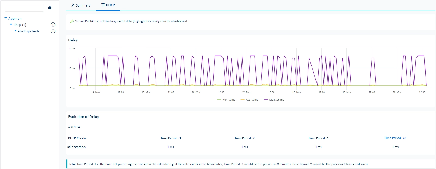
Task: Click the DHCP tab icon
Action: tap(103, 5)
